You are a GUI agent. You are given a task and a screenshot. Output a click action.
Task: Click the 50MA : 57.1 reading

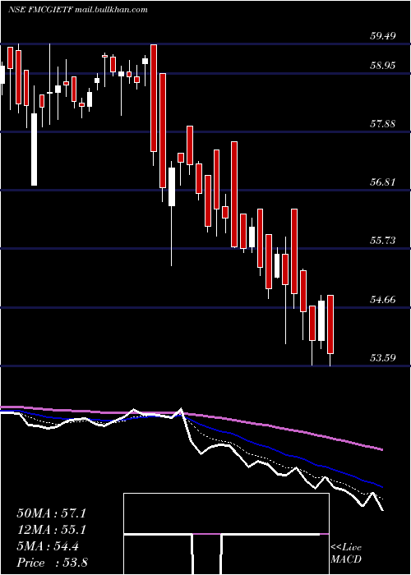[51, 513]
